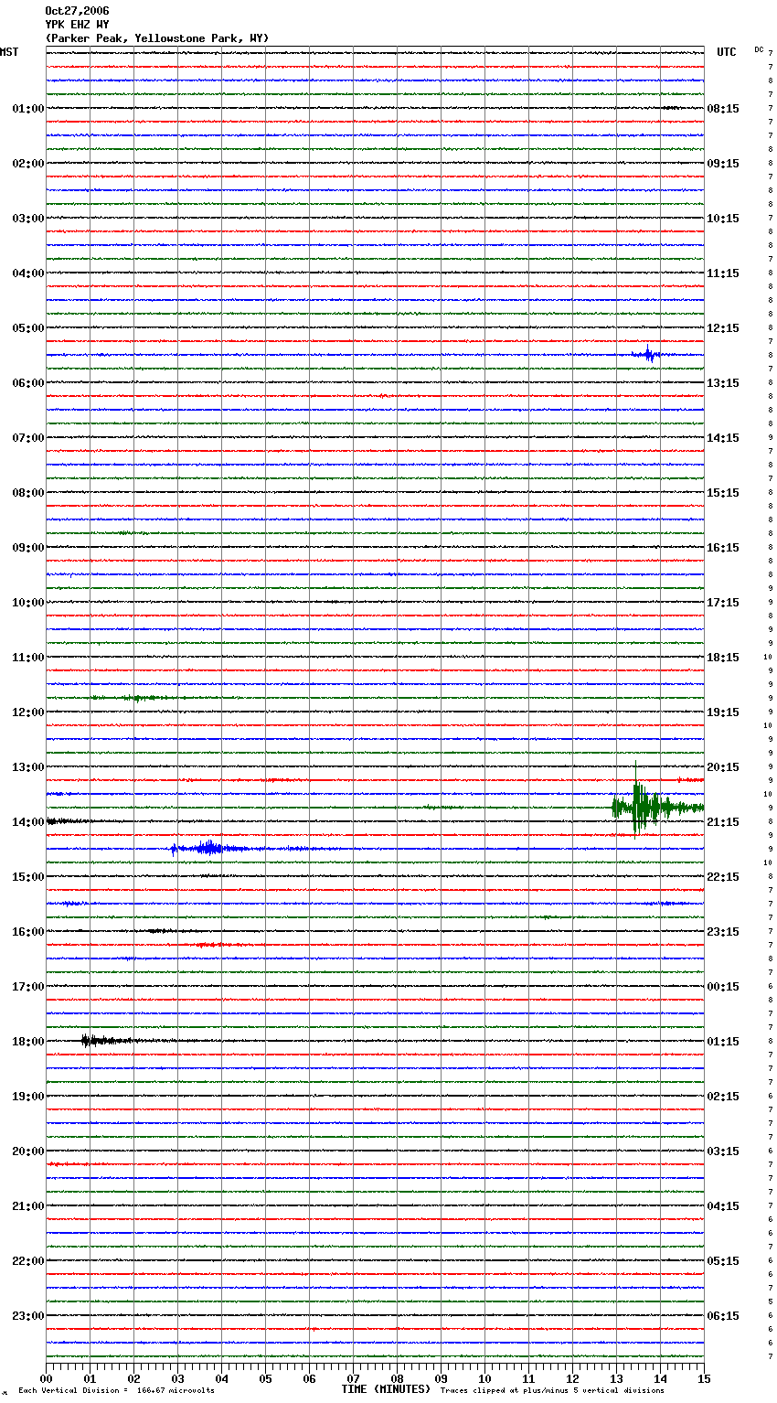Screen dimensions: 777x1403
Task: Select the station code "YPK EHZ WY"
Action: point(77,25)
